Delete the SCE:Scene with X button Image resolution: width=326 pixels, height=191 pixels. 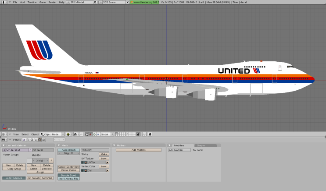click(x=127, y=2)
